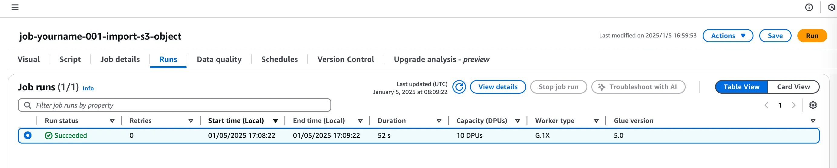Screen dimensions: 837x168
Task: Open the Job details tab
Action: [120, 59]
